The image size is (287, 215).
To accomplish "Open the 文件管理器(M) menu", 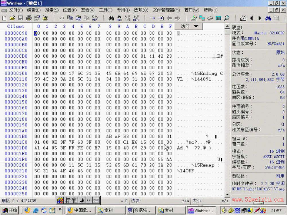I will 166,10.
